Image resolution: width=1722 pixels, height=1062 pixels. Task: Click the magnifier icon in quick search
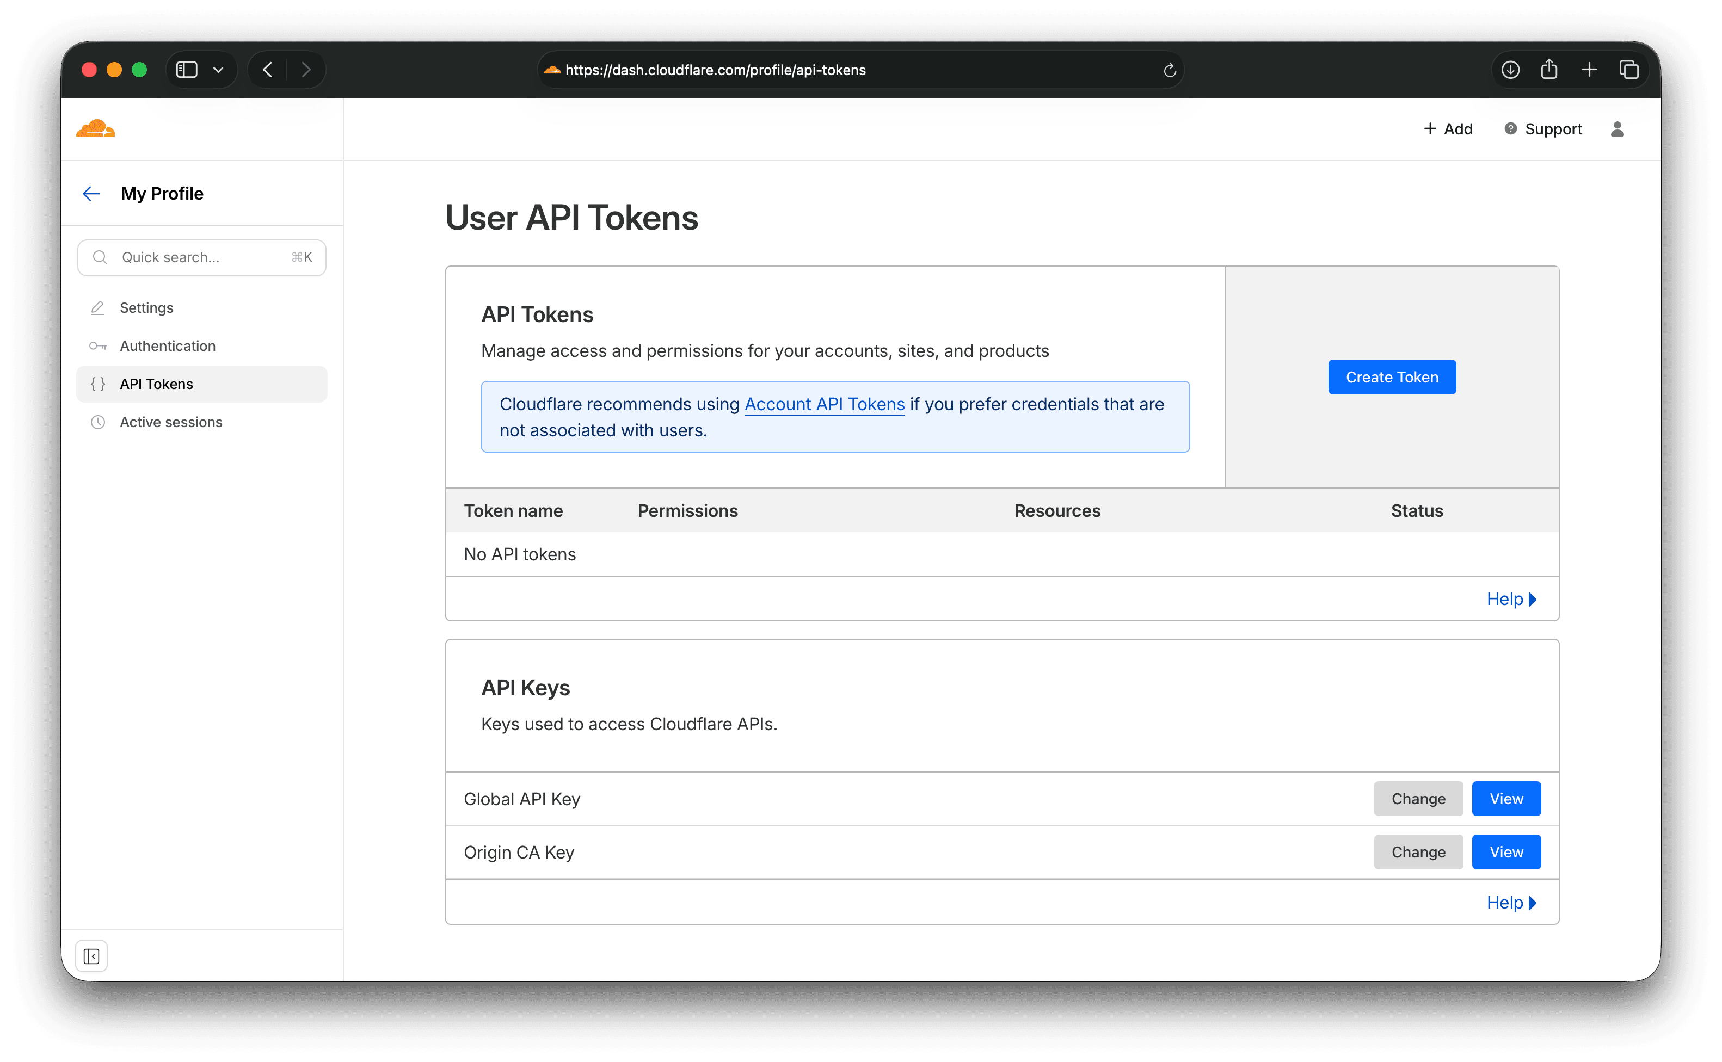100,257
